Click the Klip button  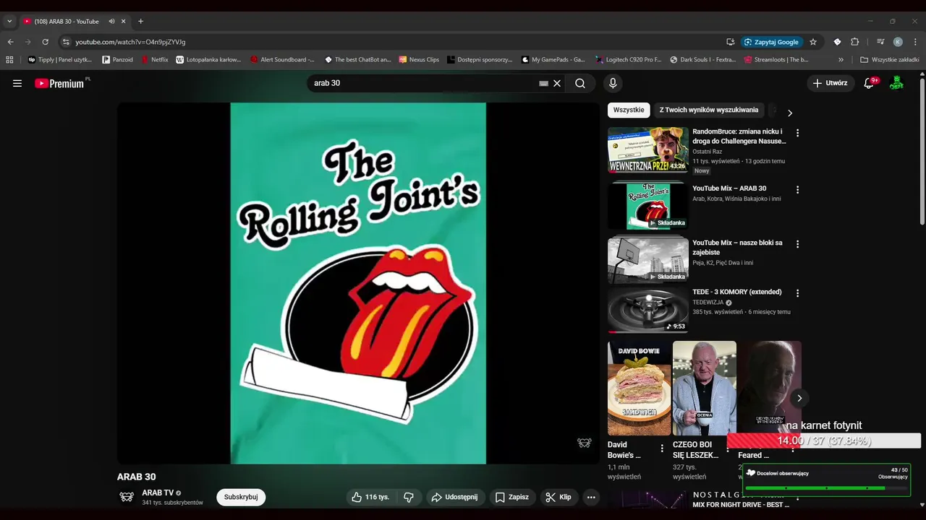coord(558,497)
